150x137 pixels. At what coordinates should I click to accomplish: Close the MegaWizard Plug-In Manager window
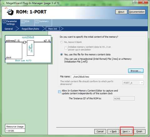coord(143,2)
